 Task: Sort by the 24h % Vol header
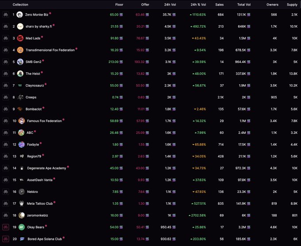198,4
